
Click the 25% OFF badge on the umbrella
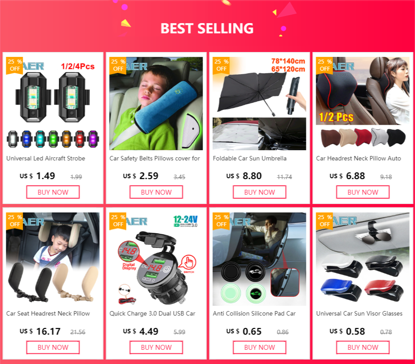pyautogui.click(x=221, y=65)
